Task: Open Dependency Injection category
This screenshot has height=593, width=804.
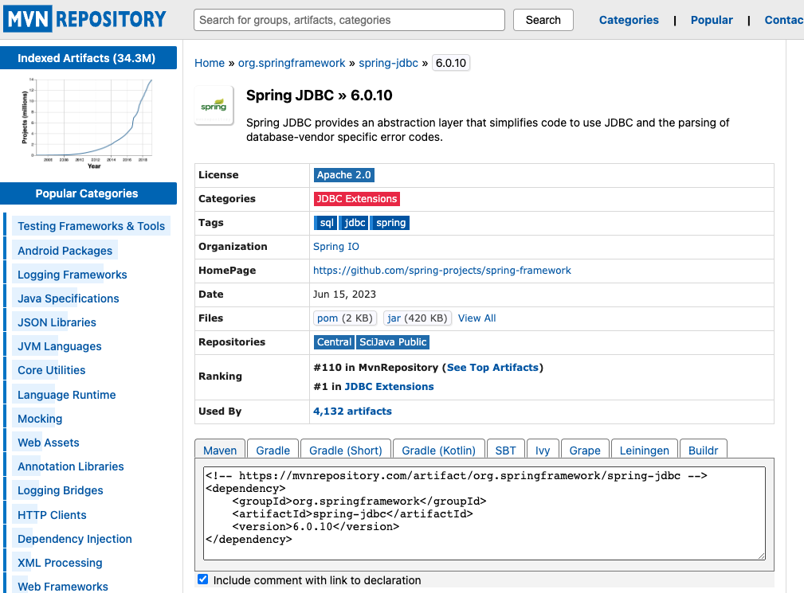Action: point(75,539)
